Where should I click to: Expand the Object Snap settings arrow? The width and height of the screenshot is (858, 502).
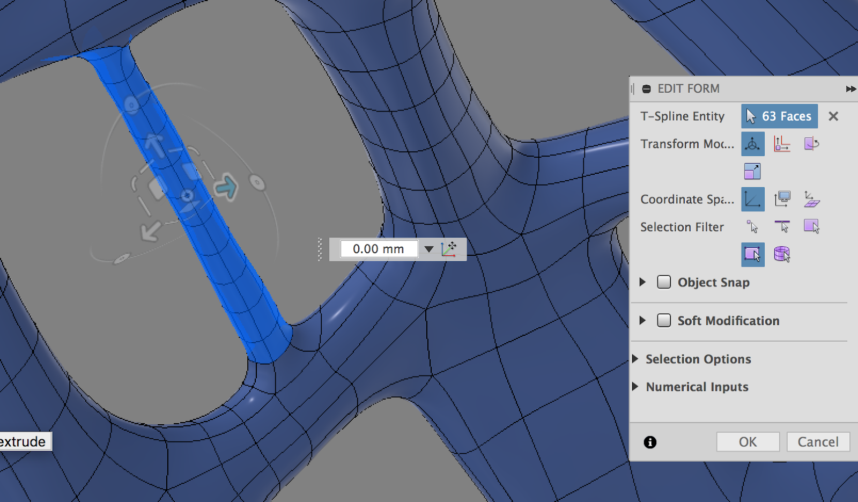(x=642, y=282)
